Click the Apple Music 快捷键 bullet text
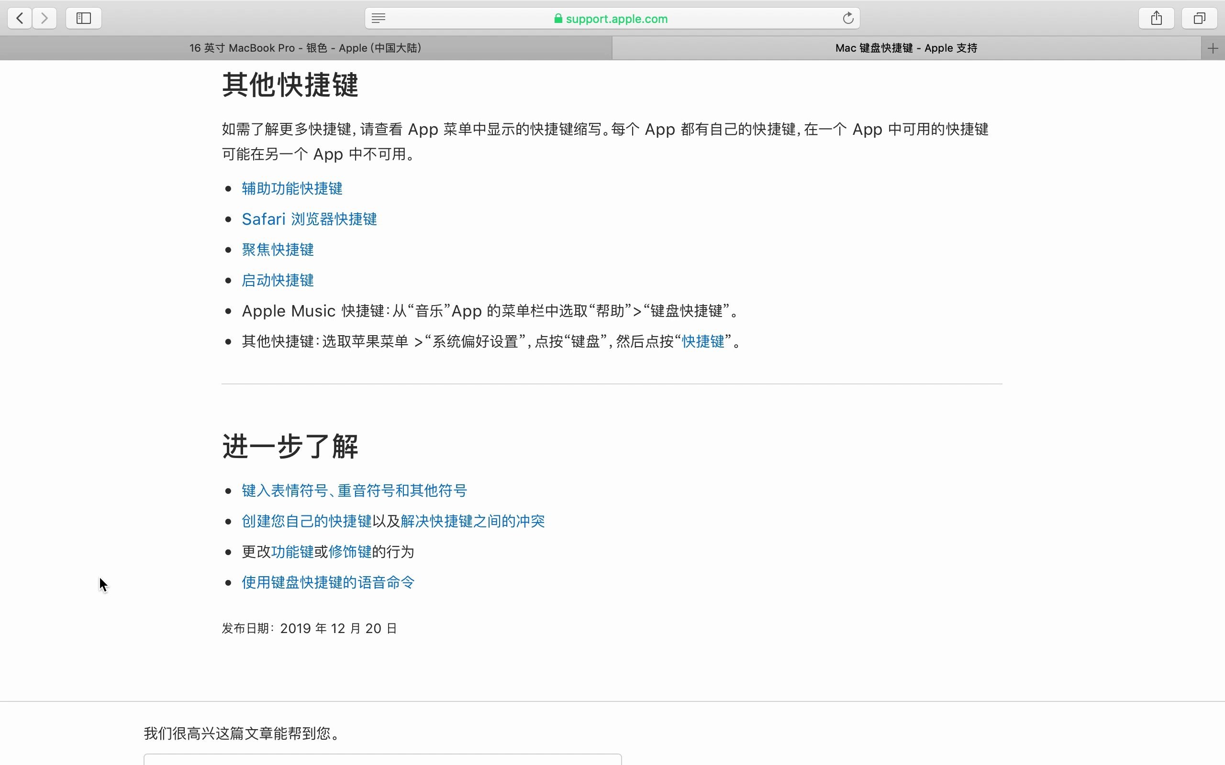This screenshot has height=765, width=1225. pyautogui.click(x=490, y=311)
